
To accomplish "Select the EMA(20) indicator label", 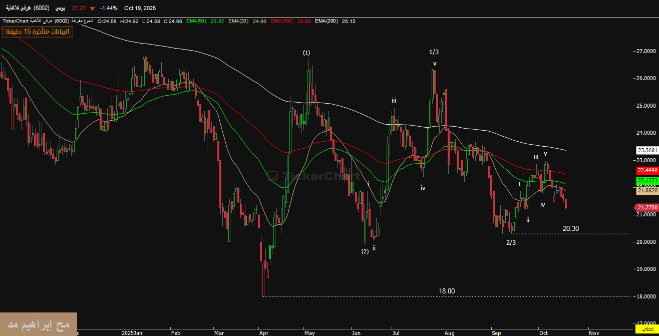I will (238, 21).
